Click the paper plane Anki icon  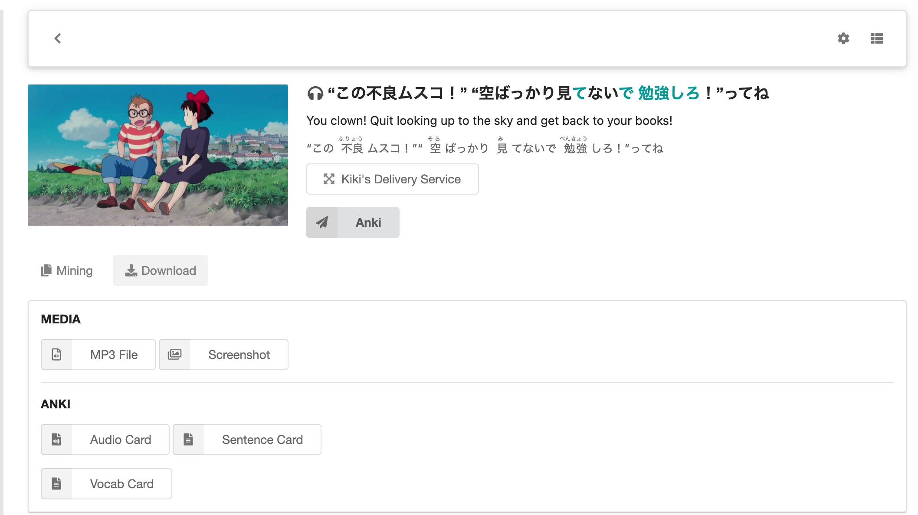(322, 222)
